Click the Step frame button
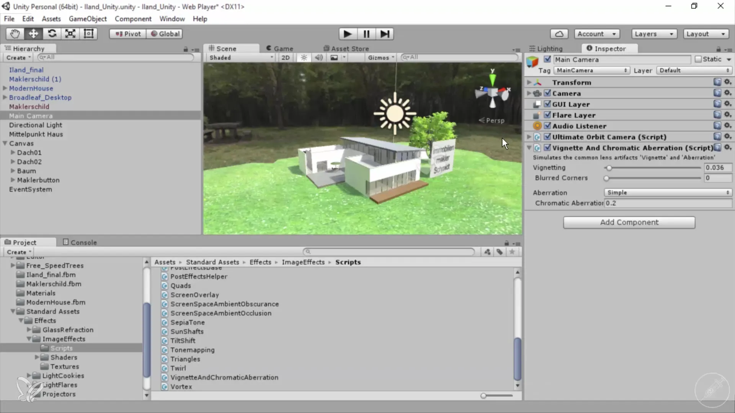This screenshot has width=735, height=413. [x=385, y=34]
